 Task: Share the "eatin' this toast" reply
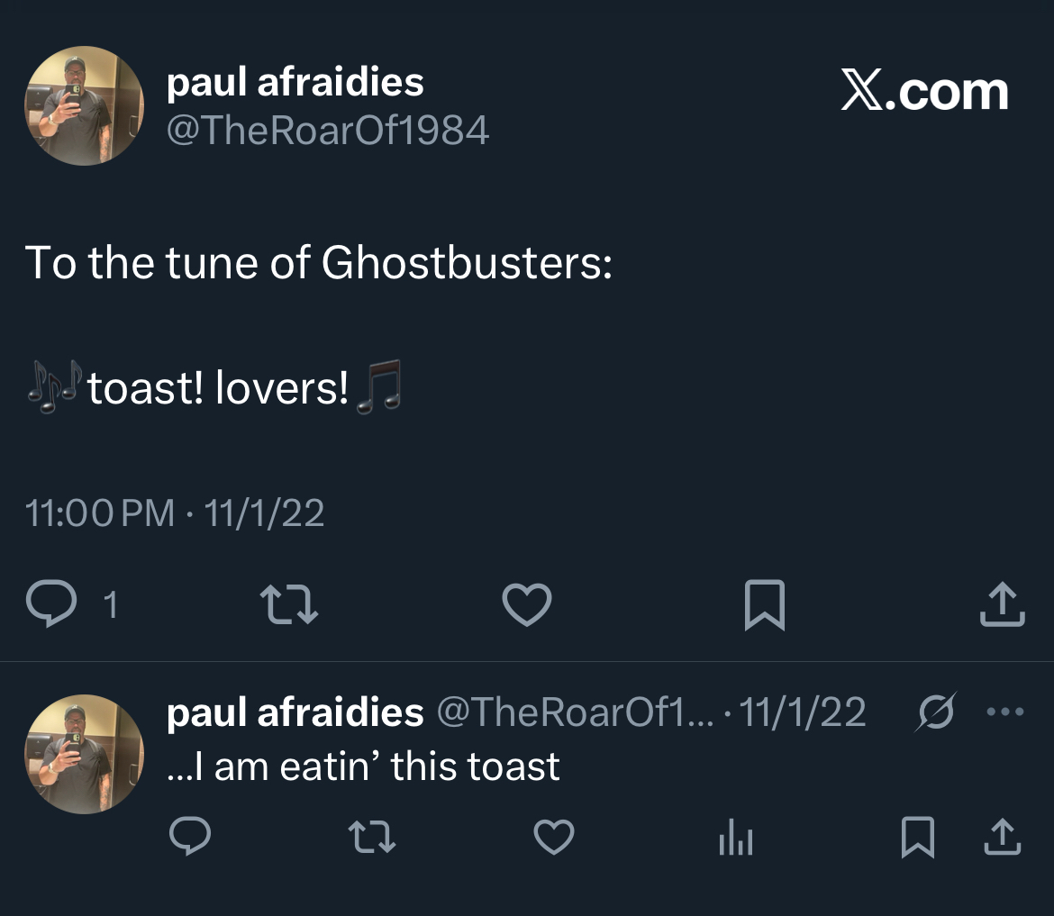point(1002,837)
